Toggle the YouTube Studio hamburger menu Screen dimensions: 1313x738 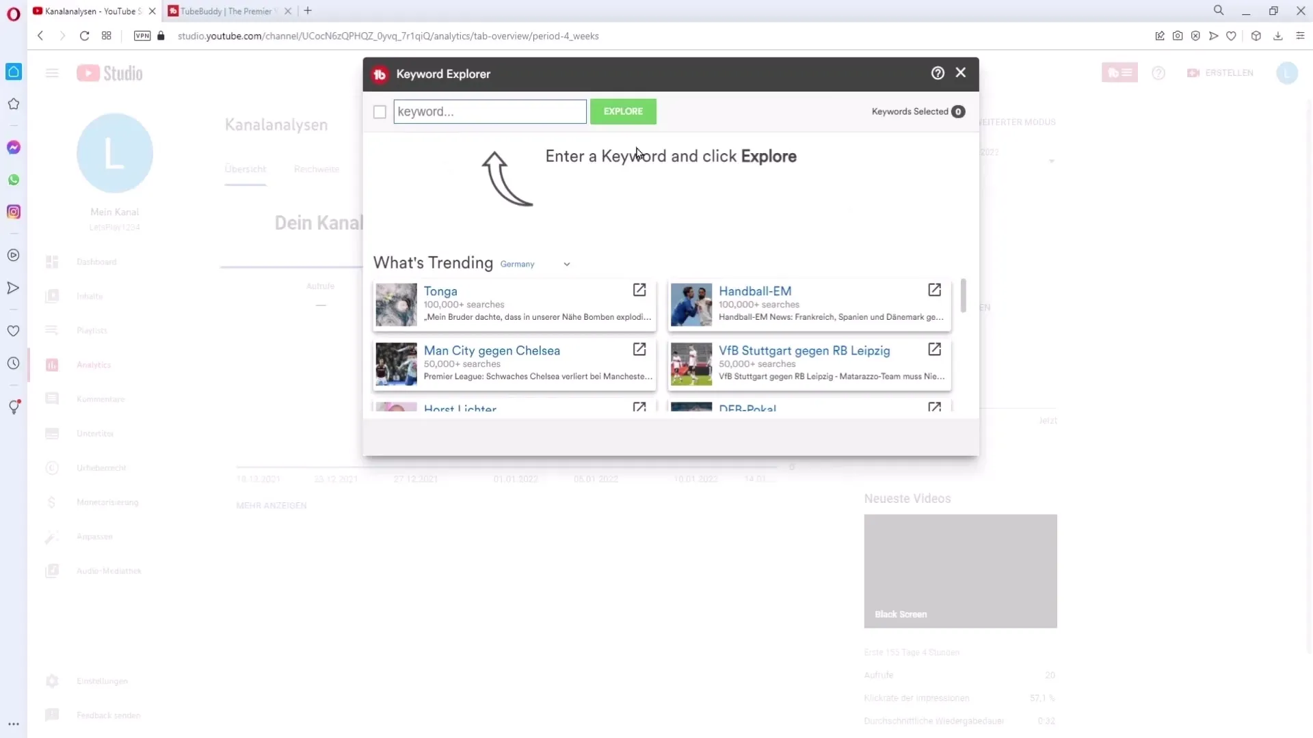pos(52,73)
